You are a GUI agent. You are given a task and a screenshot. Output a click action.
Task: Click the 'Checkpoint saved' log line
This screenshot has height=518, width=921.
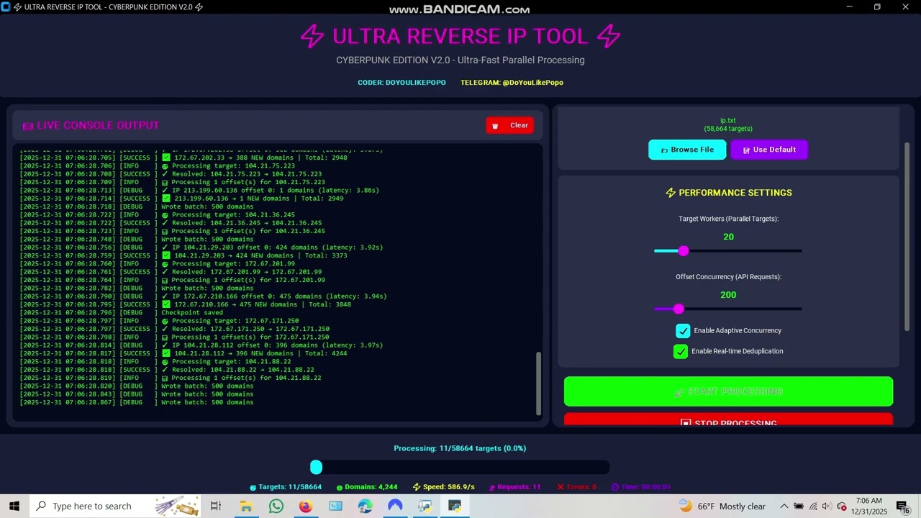(x=192, y=313)
